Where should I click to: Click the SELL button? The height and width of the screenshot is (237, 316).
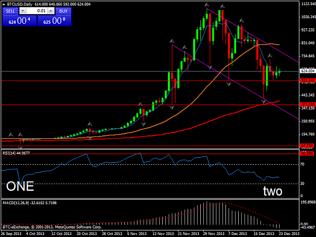point(10,11)
